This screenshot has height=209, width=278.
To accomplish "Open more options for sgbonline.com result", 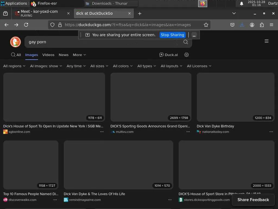I will click(x=102, y=132).
